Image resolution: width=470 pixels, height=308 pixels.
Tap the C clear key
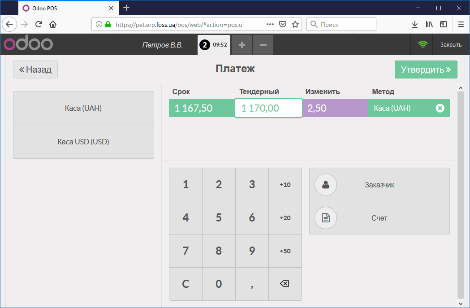(186, 284)
